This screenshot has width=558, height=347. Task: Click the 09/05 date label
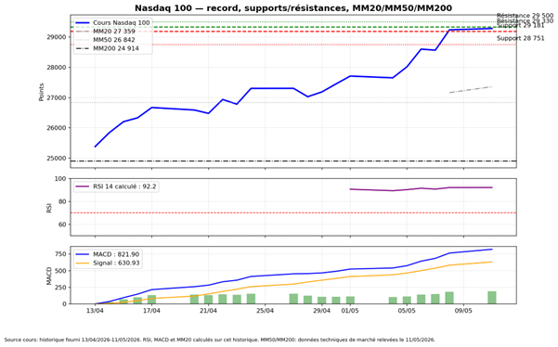(x=463, y=311)
